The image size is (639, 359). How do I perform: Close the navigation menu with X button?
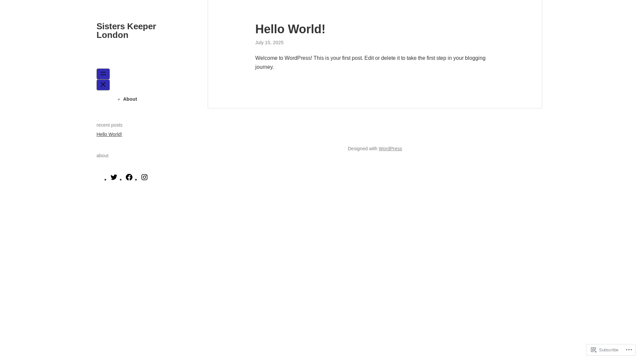[103, 85]
